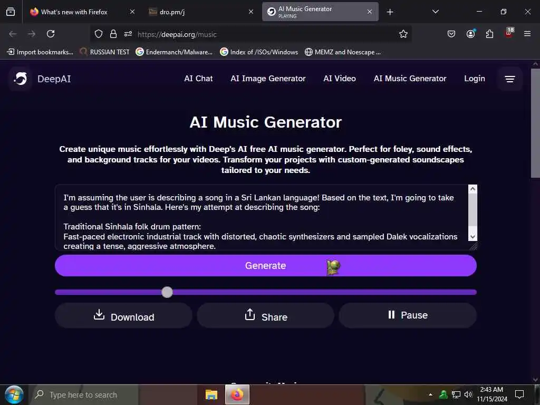View site security padlock info
The height and width of the screenshot is (405, 540).
click(113, 34)
